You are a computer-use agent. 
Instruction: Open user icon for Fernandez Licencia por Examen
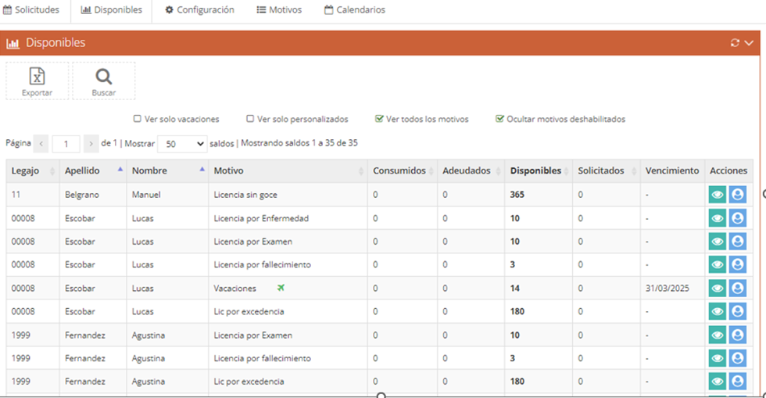tap(738, 335)
